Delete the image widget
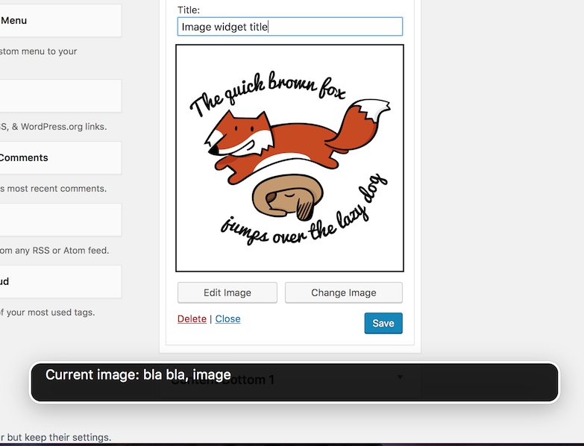 (x=192, y=319)
